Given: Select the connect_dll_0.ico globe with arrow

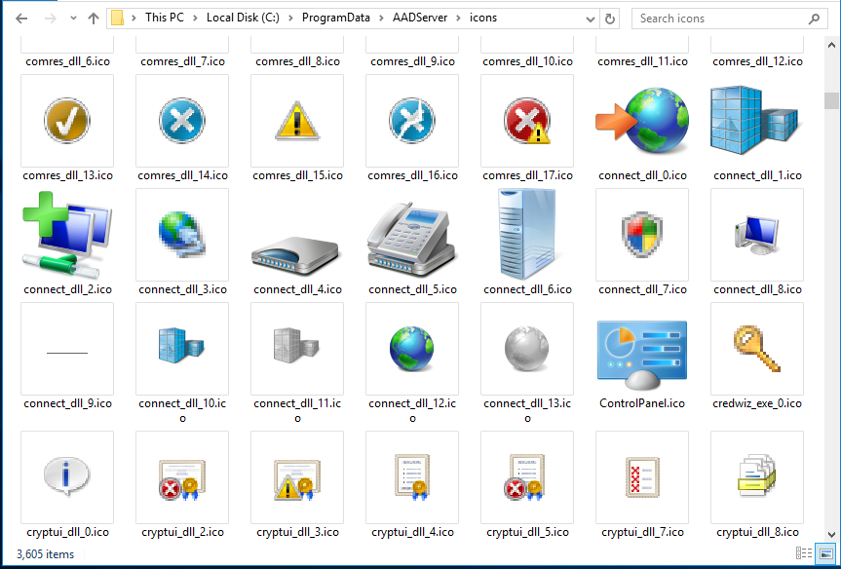Looking at the screenshot, I should (x=642, y=122).
